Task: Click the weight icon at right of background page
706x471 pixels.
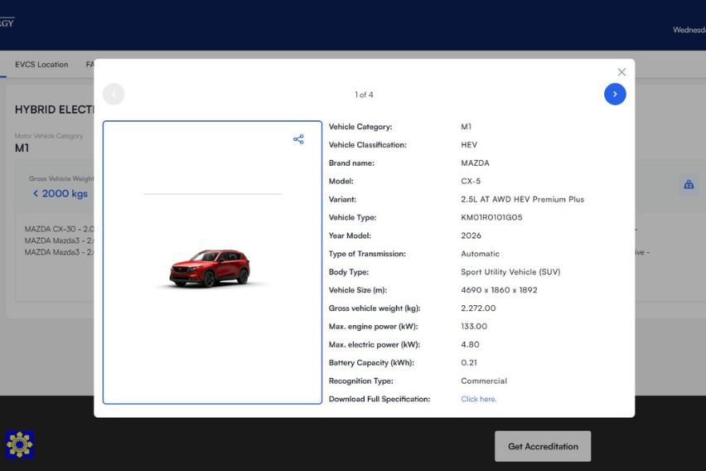Action: pos(689,185)
